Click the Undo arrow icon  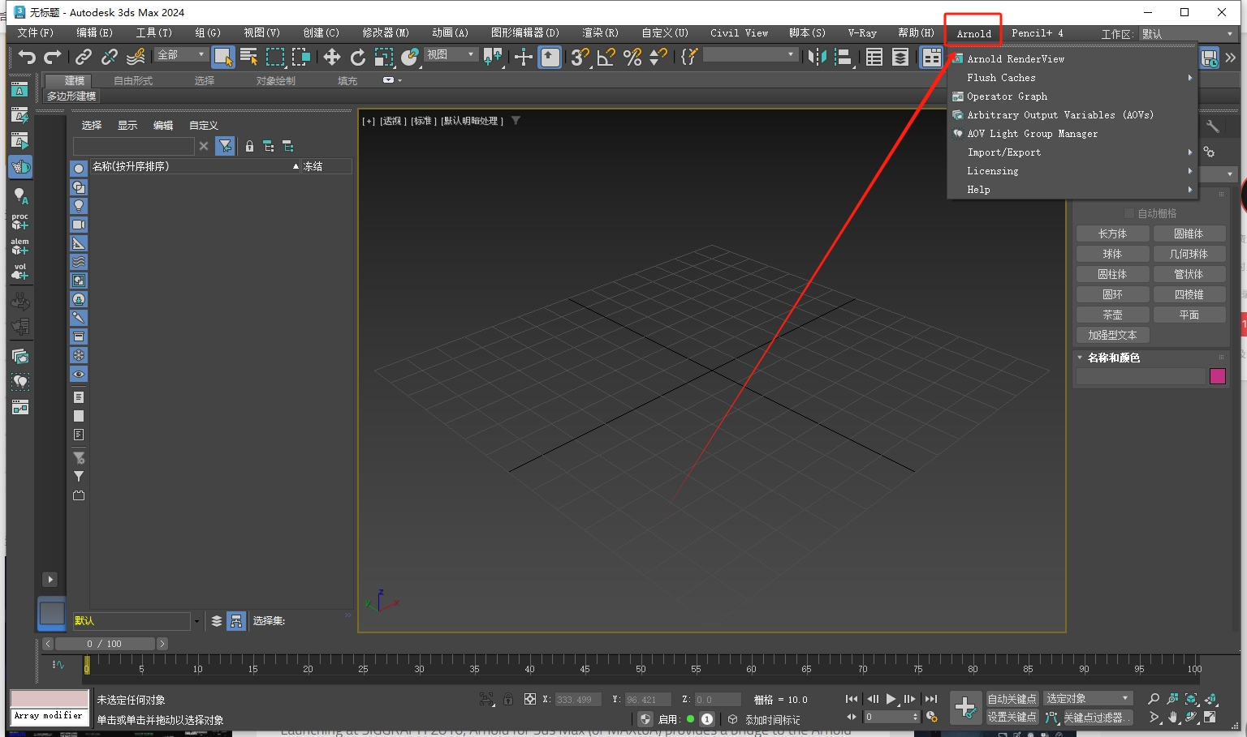click(x=27, y=57)
